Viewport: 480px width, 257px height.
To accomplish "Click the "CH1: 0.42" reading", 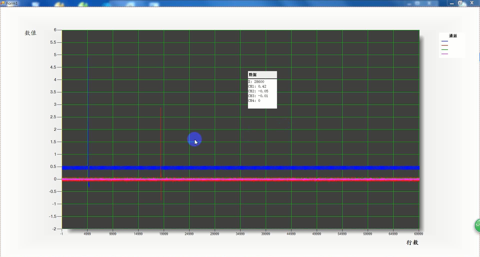I will [x=257, y=86].
